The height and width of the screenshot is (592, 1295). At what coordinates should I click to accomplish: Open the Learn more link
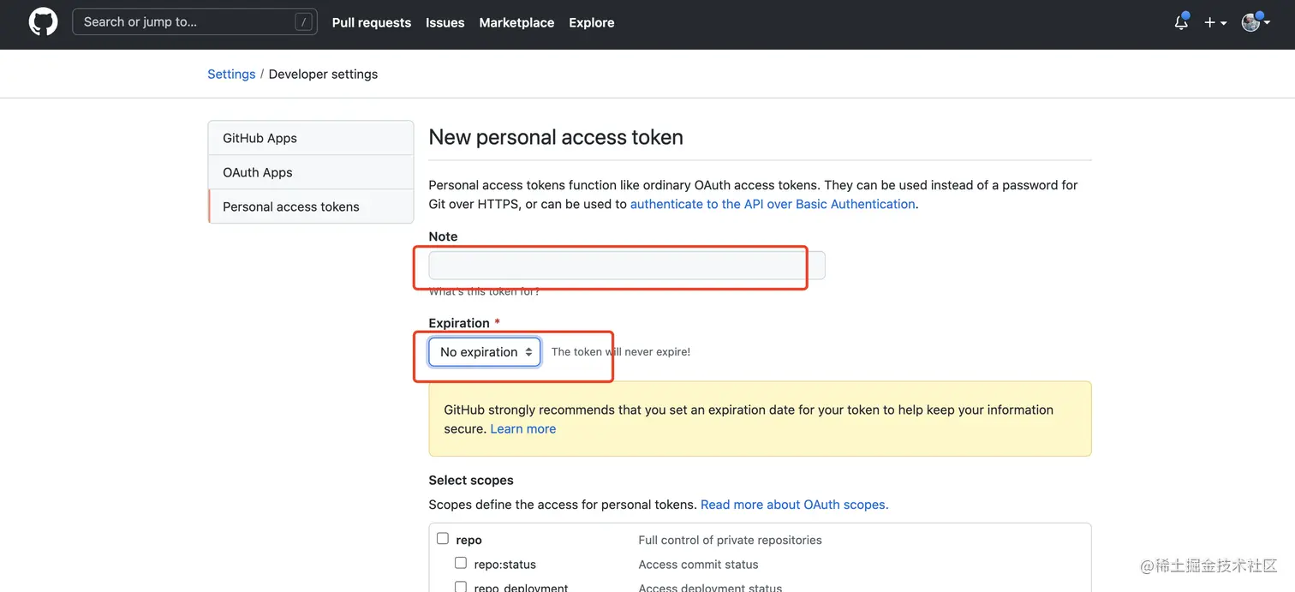click(522, 429)
